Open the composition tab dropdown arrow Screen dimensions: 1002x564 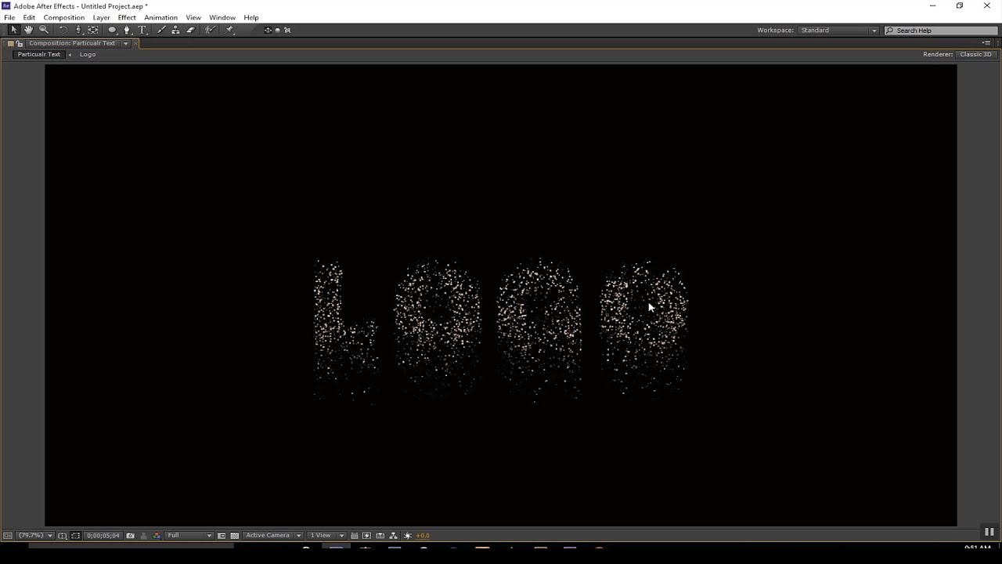[x=125, y=43]
